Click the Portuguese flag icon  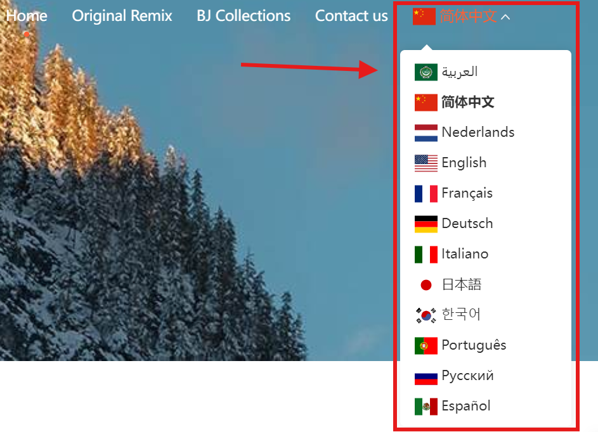tap(426, 346)
